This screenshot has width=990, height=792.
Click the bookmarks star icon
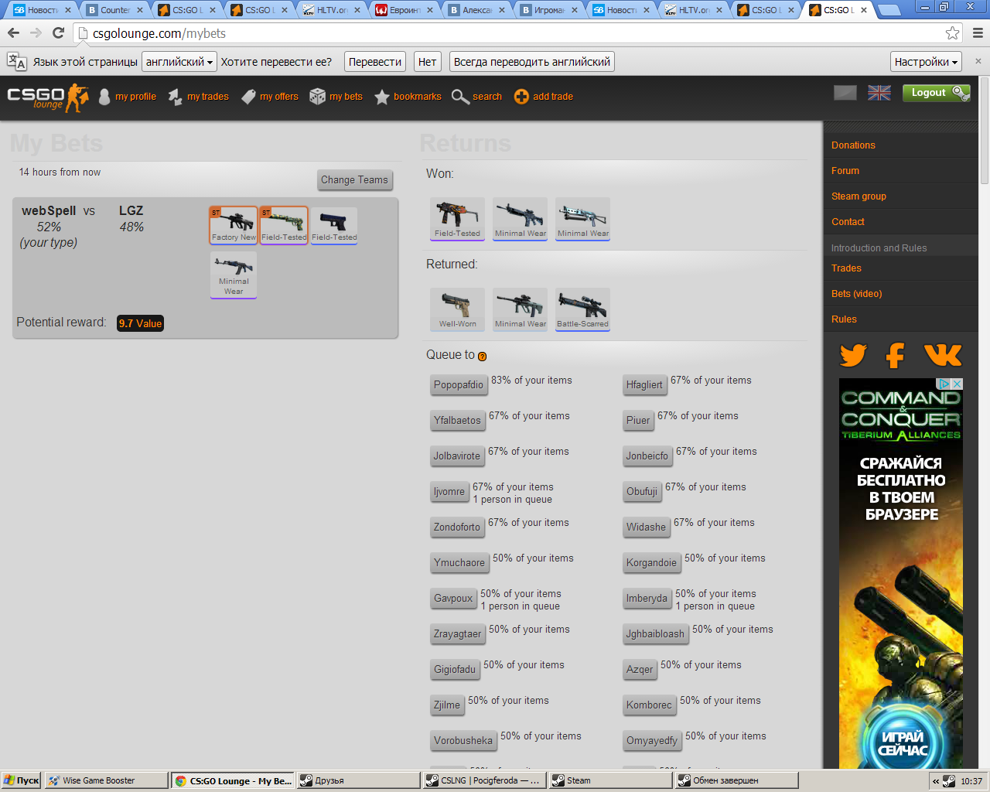(x=382, y=97)
